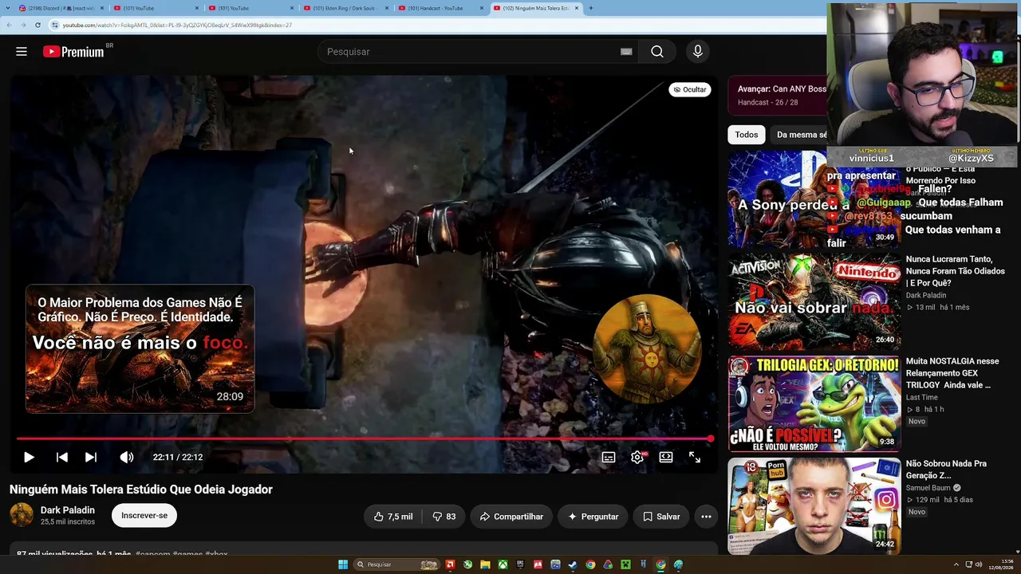The image size is (1021, 574).
Task: Open File Explorer from the taskbar
Action: point(485,564)
